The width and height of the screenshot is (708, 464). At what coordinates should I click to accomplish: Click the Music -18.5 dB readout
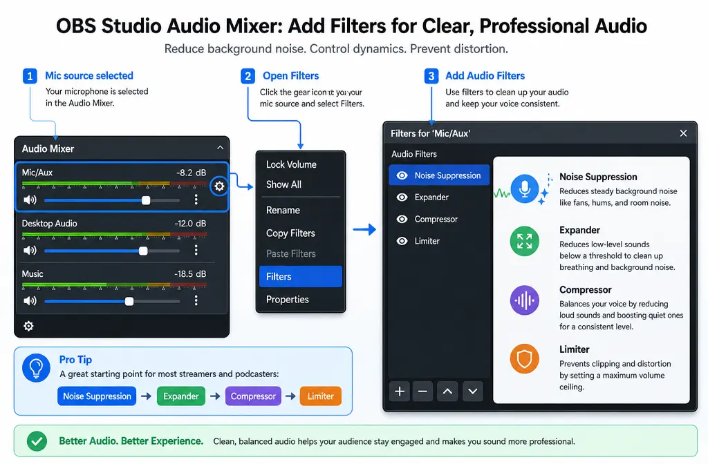pos(190,273)
